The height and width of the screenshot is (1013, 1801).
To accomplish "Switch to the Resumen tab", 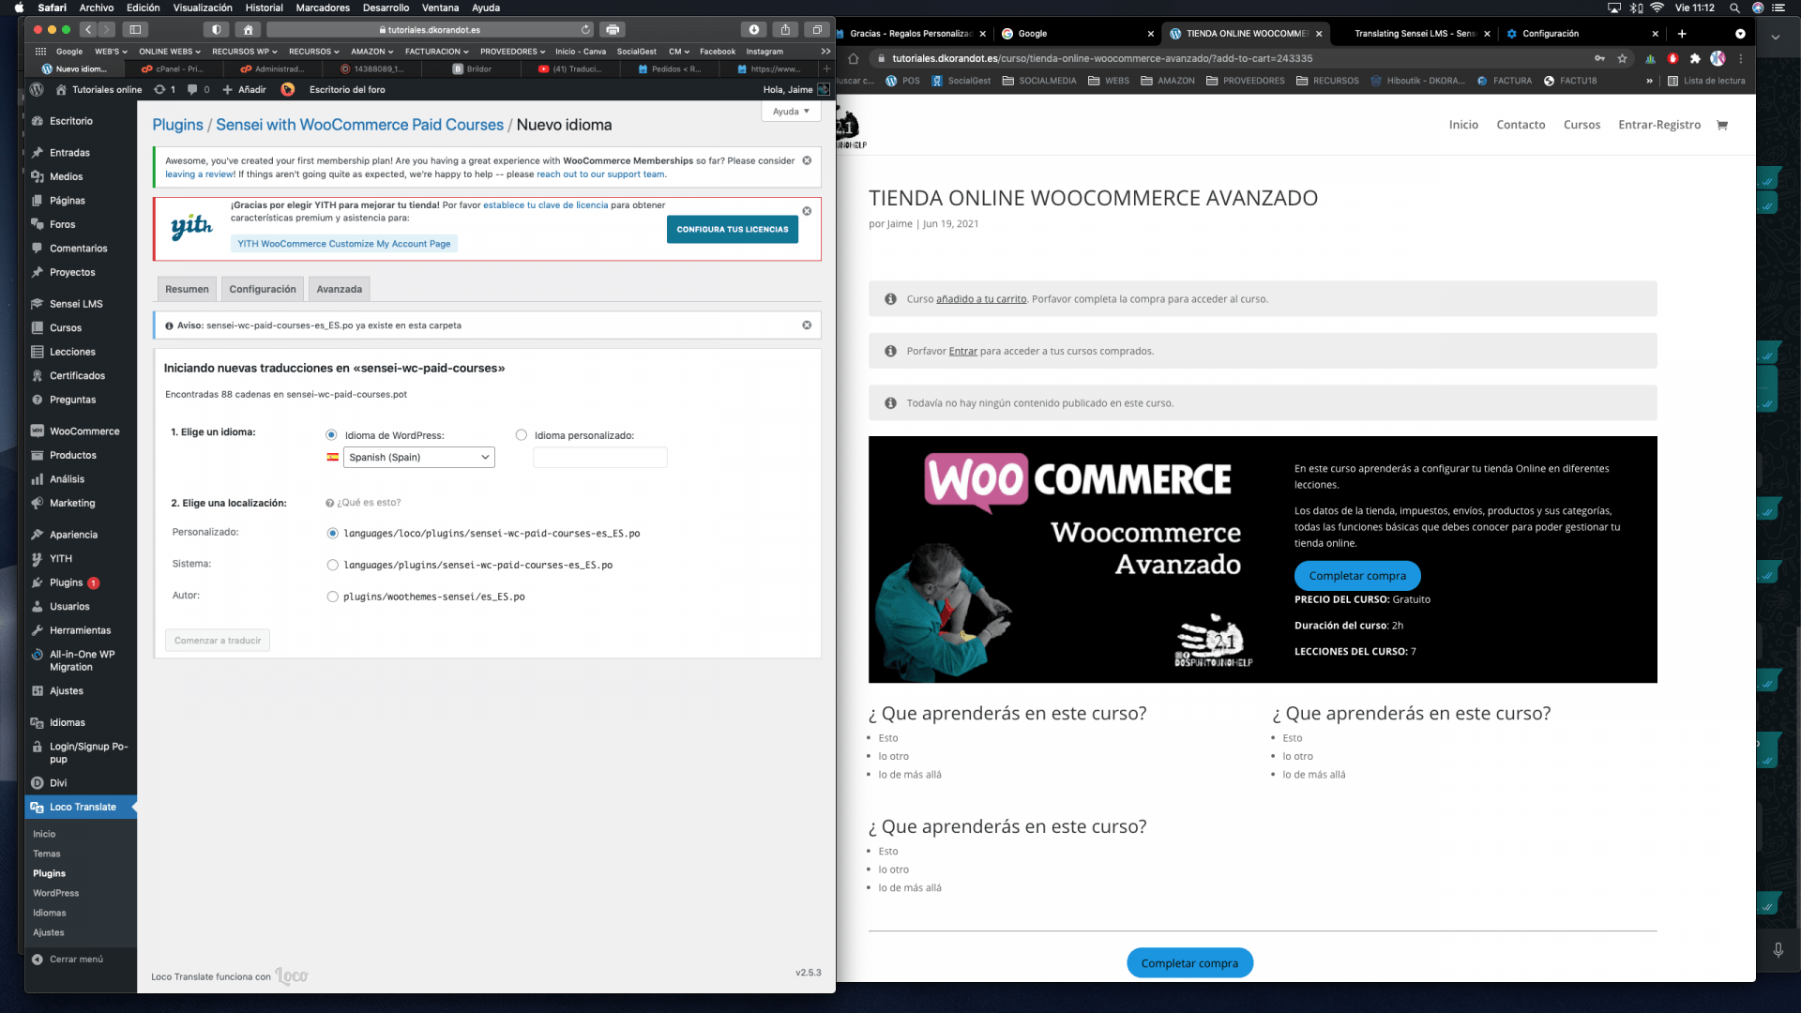I will 187,289.
